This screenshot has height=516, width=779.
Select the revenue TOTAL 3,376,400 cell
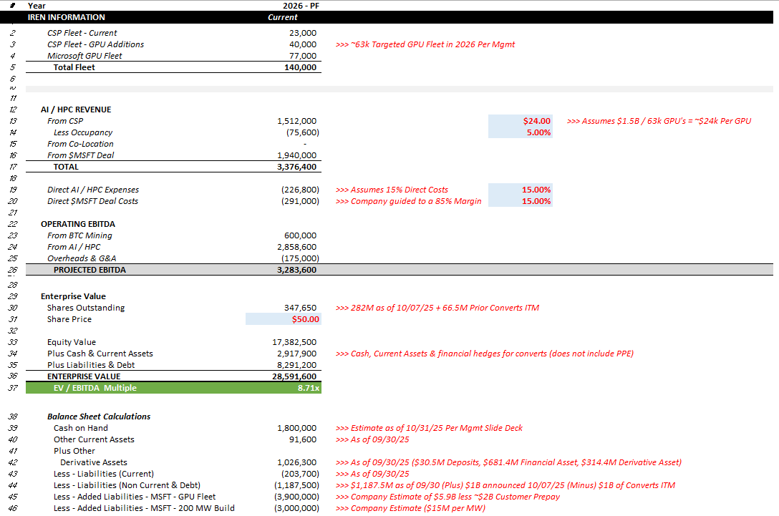[x=296, y=167]
